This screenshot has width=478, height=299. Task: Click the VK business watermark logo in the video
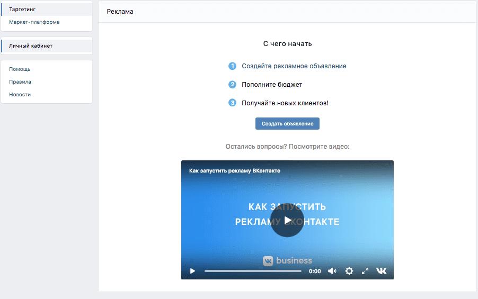point(288,260)
